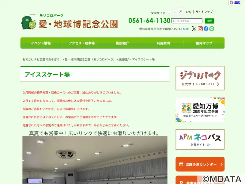Open the ジブリパーク banner
Screen dimensions: 245x184
[x=200, y=78]
